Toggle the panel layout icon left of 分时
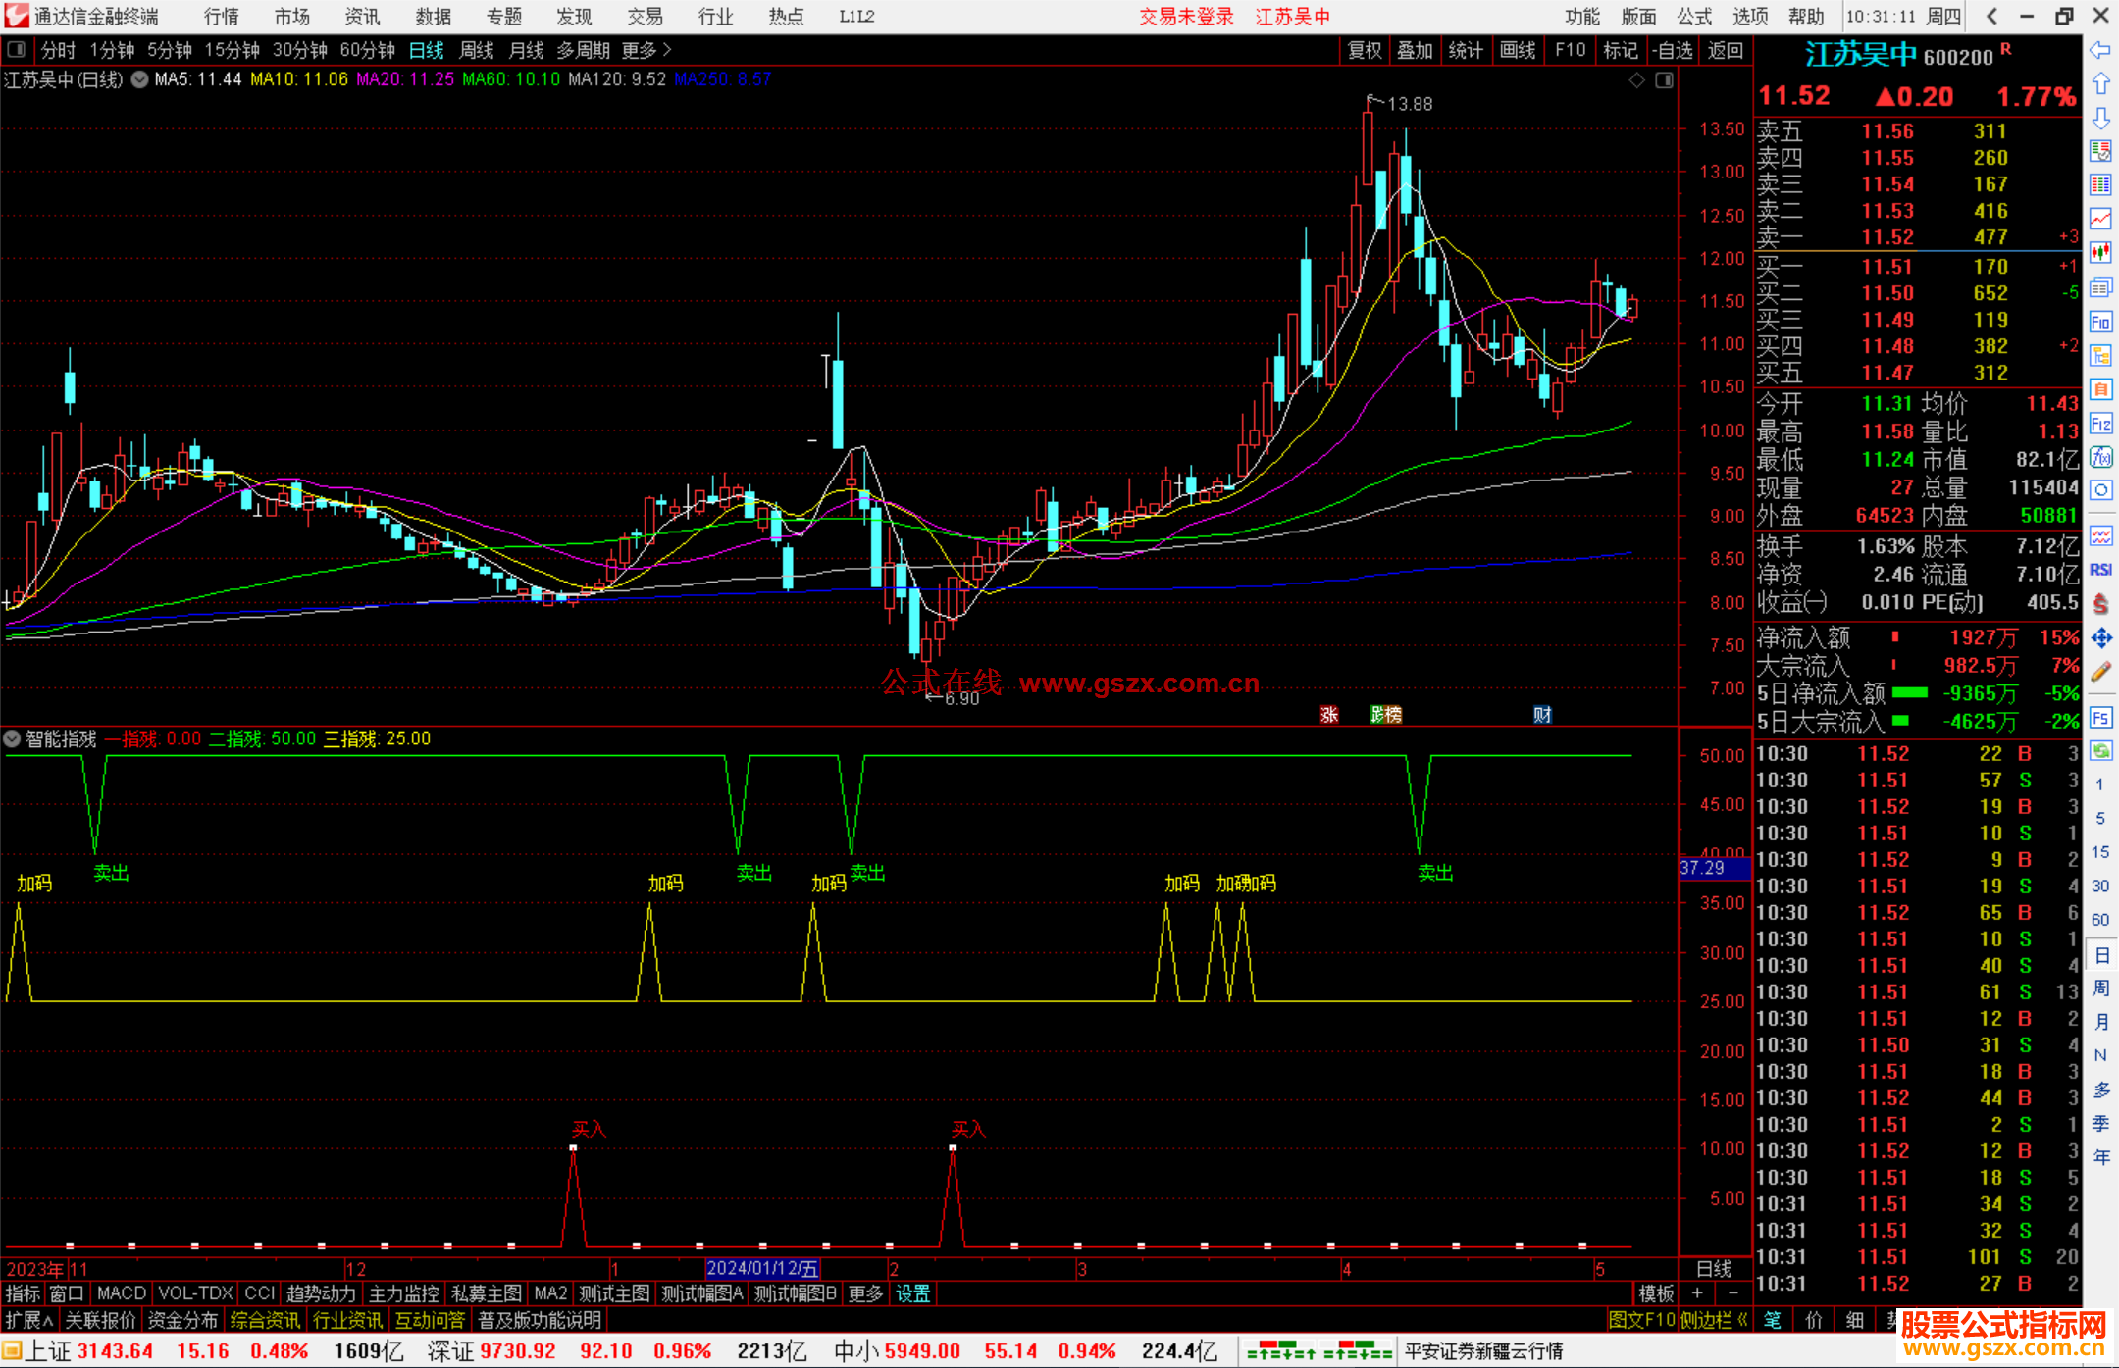 (x=17, y=50)
